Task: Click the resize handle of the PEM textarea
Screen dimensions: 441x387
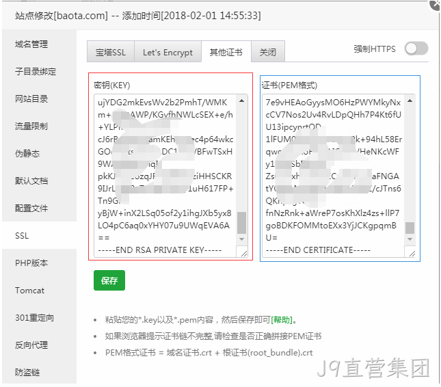Action: coord(412,253)
